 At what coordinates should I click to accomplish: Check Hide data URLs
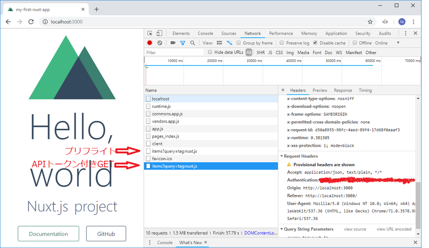click(x=210, y=52)
